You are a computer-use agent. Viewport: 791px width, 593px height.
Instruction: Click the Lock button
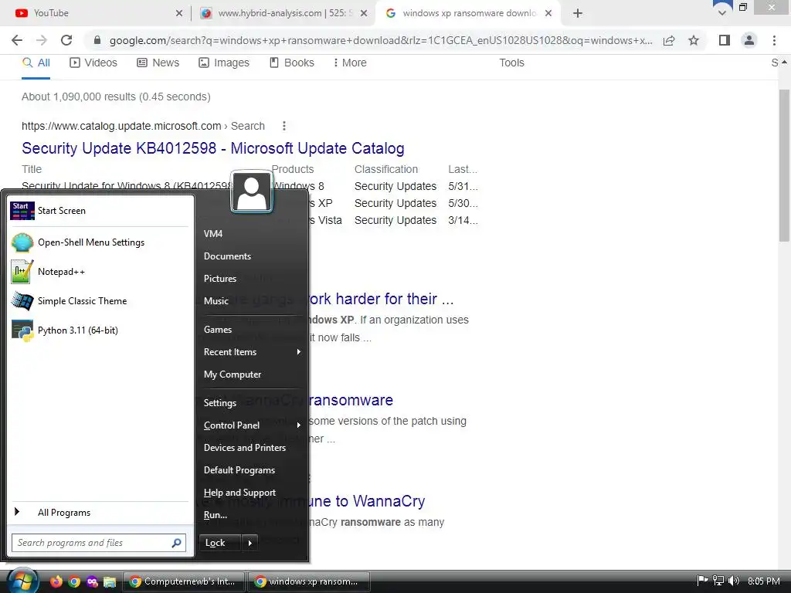[x=220, y=543]
